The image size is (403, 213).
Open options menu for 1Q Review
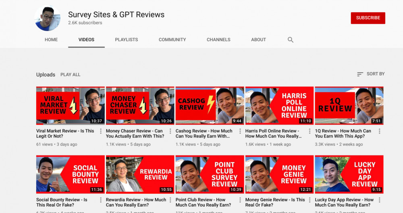click(x=379, y=131)
